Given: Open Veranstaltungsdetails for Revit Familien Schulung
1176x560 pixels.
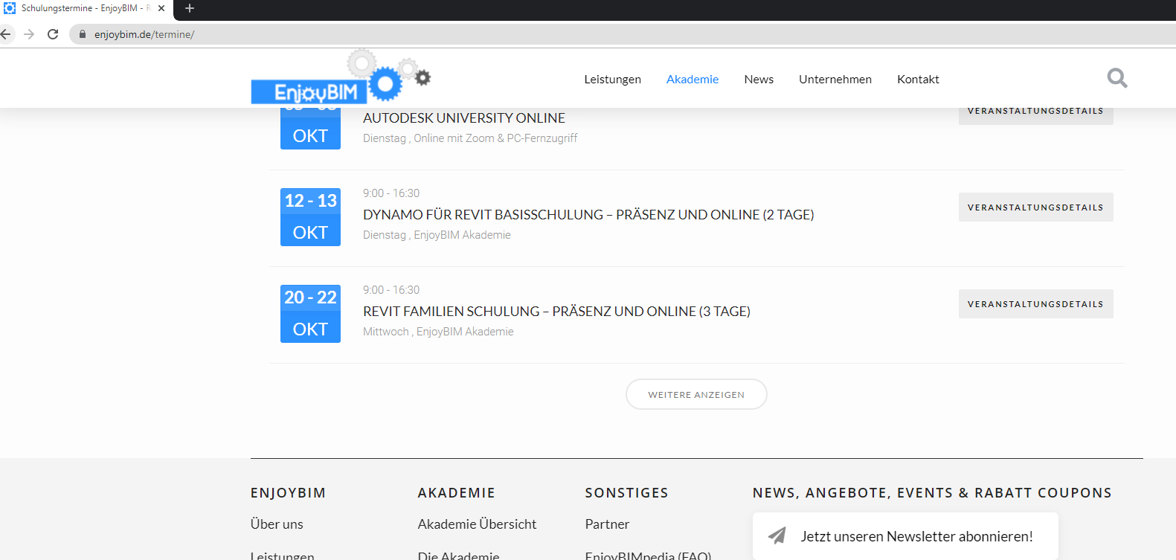Looking at the screenshot, I should click(1035, 304).
